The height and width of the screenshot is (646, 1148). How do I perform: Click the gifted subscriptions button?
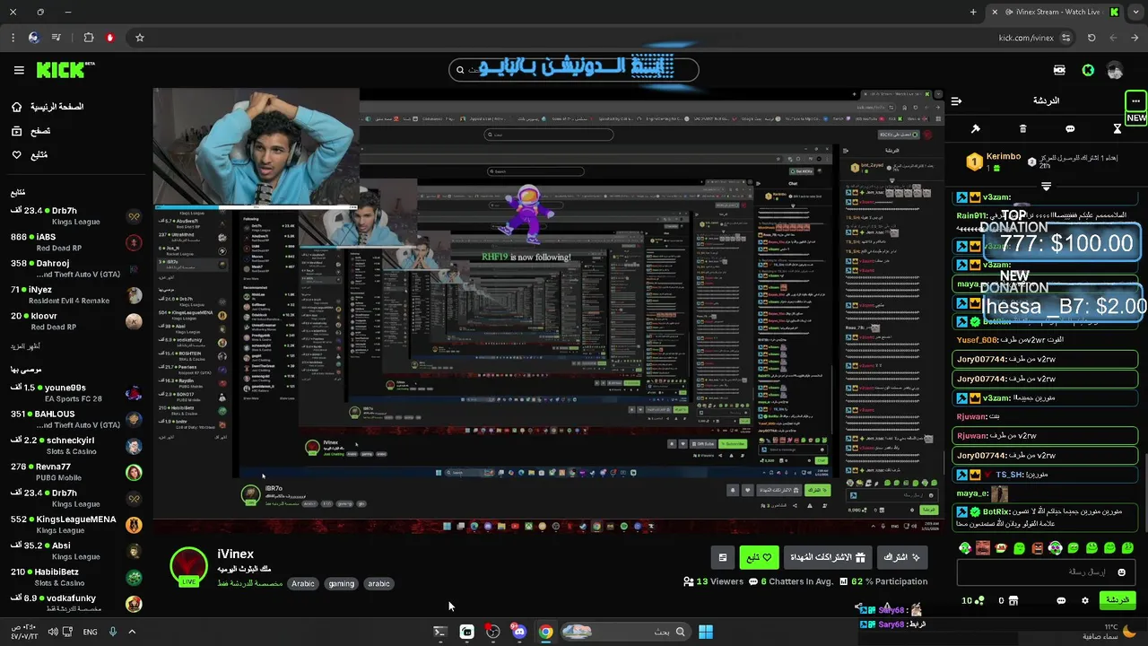[827, 557]
